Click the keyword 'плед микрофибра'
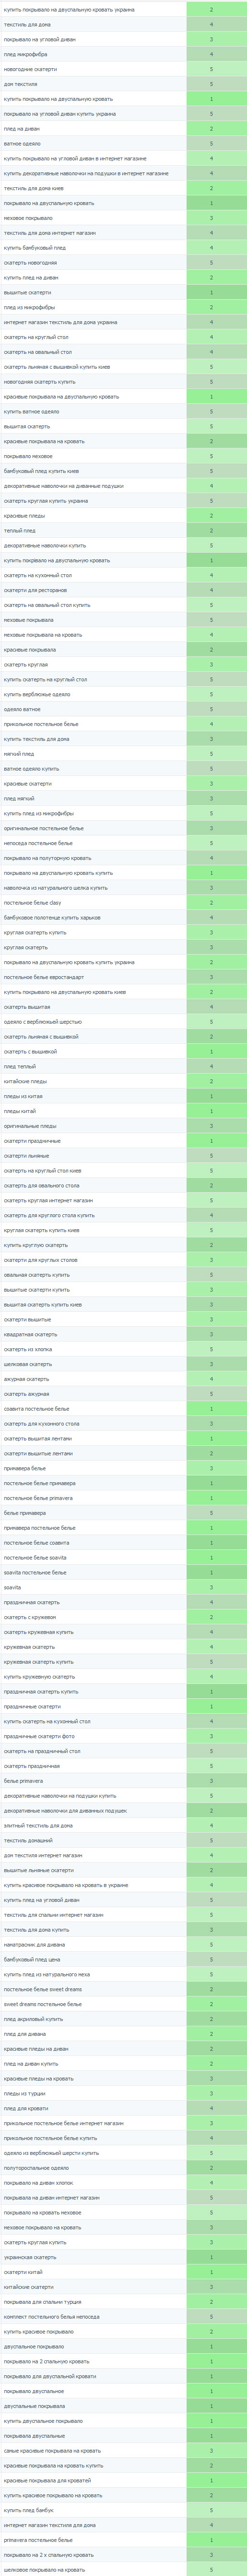Screen dimensions: 247x2576 25,54
